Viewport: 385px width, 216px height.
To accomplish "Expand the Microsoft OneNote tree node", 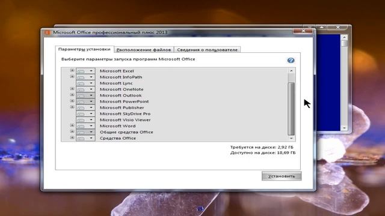I will pos(72,89).
